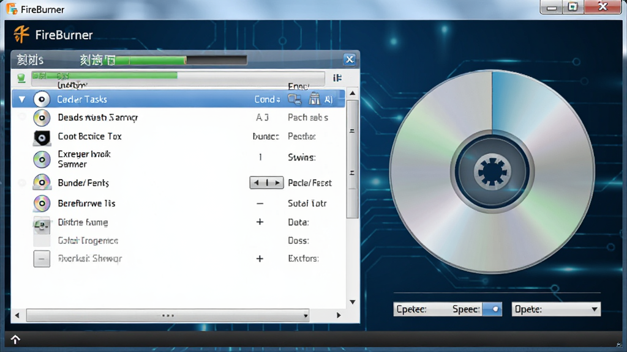Close the burn task panel

tap(350, 59)
